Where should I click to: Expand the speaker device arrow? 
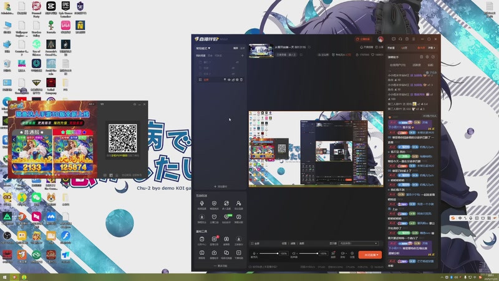(x=297, y=254)
